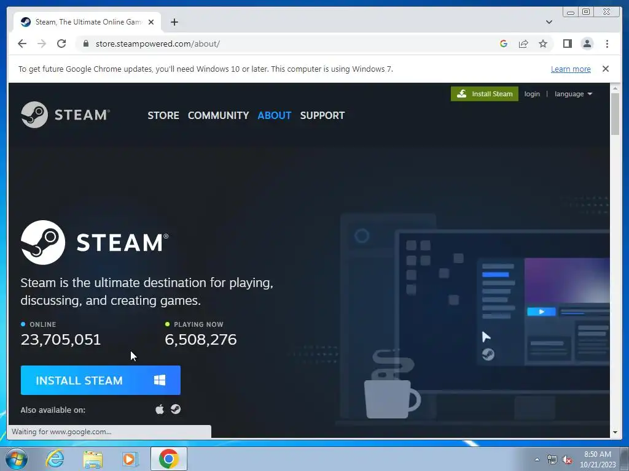Viewport: 629px width, 471px height.
Task: Click the login link
Action: coord(532,94)
